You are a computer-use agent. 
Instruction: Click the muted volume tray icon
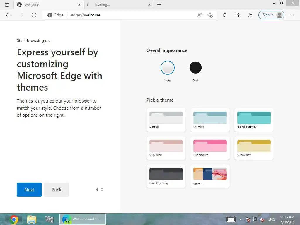tap(262, 219)
